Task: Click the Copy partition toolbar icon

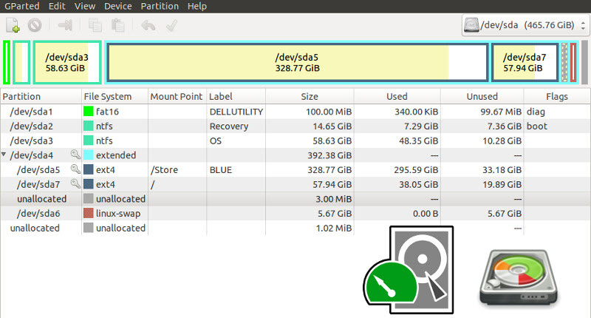Action: pyautogui.click(x=96, y=26)
